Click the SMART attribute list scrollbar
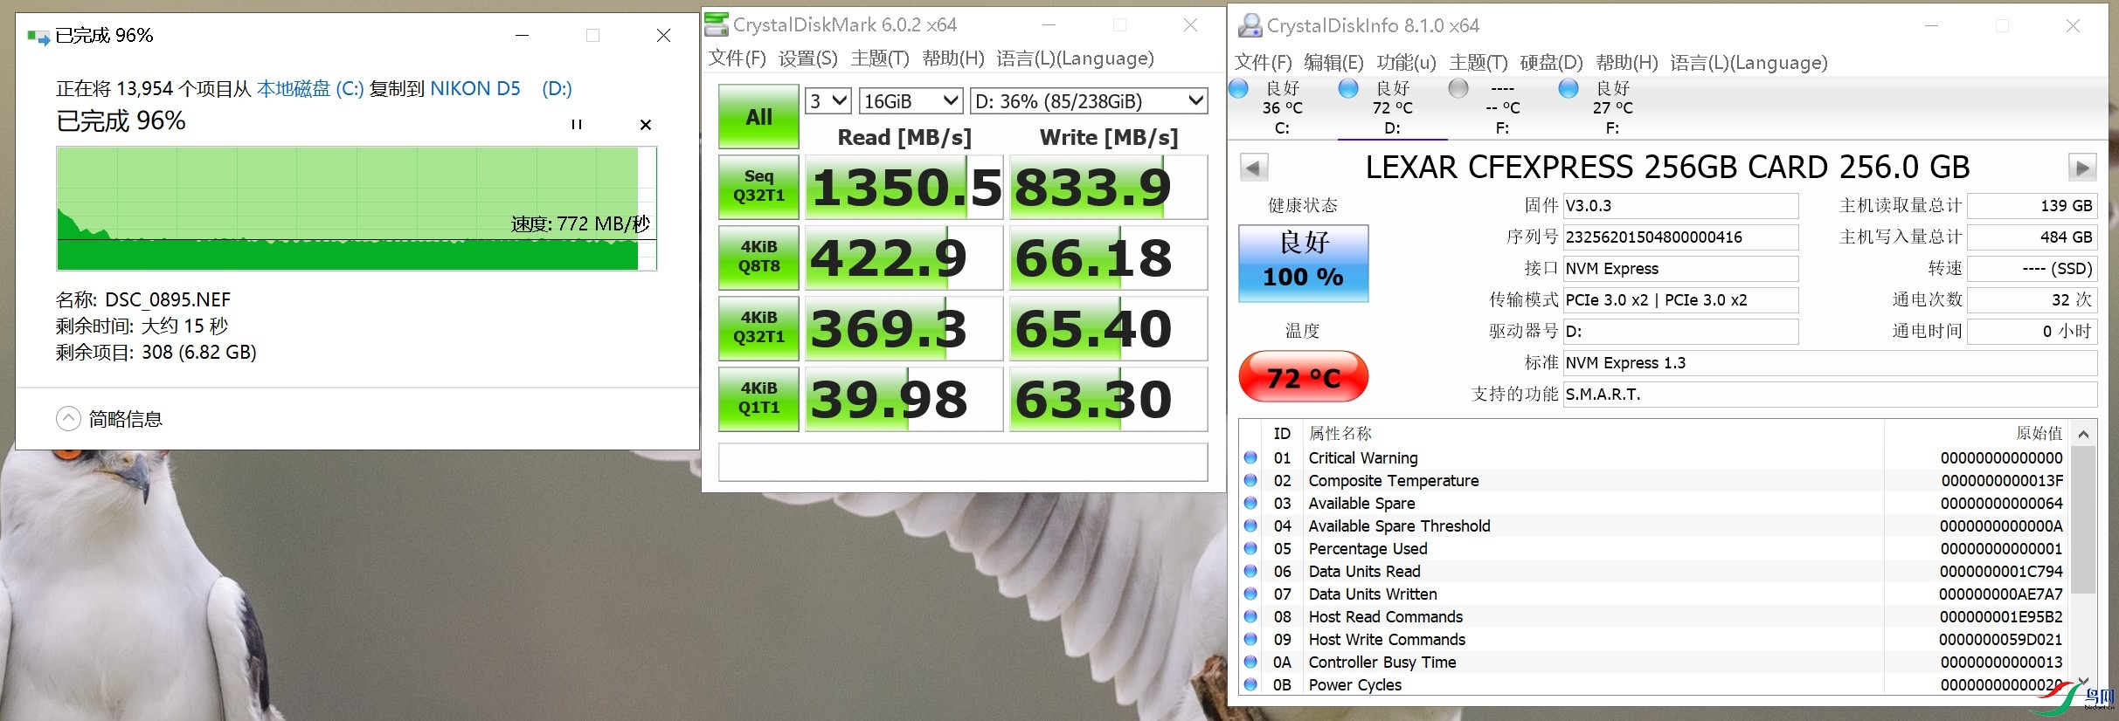2119x721 pixels. 2083,524
